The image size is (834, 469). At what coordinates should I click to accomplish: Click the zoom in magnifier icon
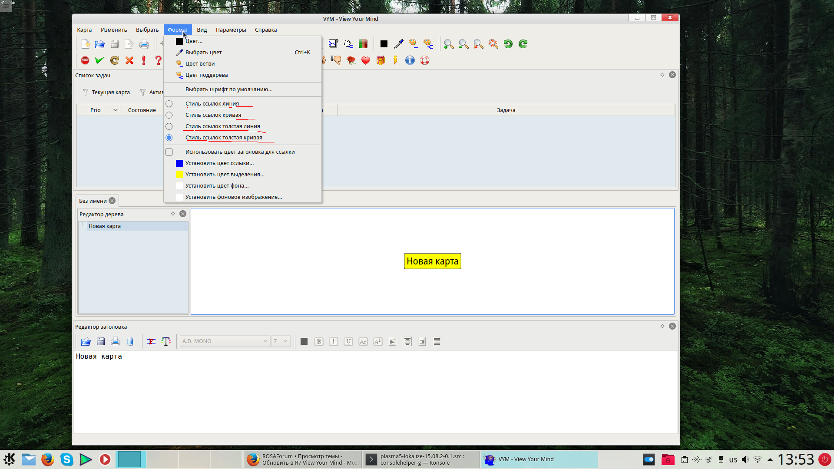(x=449, y=44)
